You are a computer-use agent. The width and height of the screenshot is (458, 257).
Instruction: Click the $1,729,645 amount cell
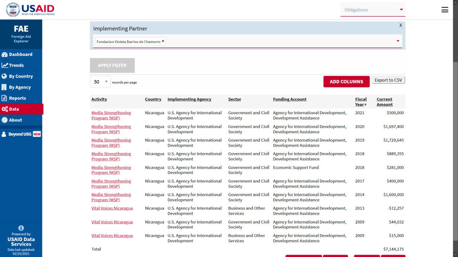tap(393, 140)
